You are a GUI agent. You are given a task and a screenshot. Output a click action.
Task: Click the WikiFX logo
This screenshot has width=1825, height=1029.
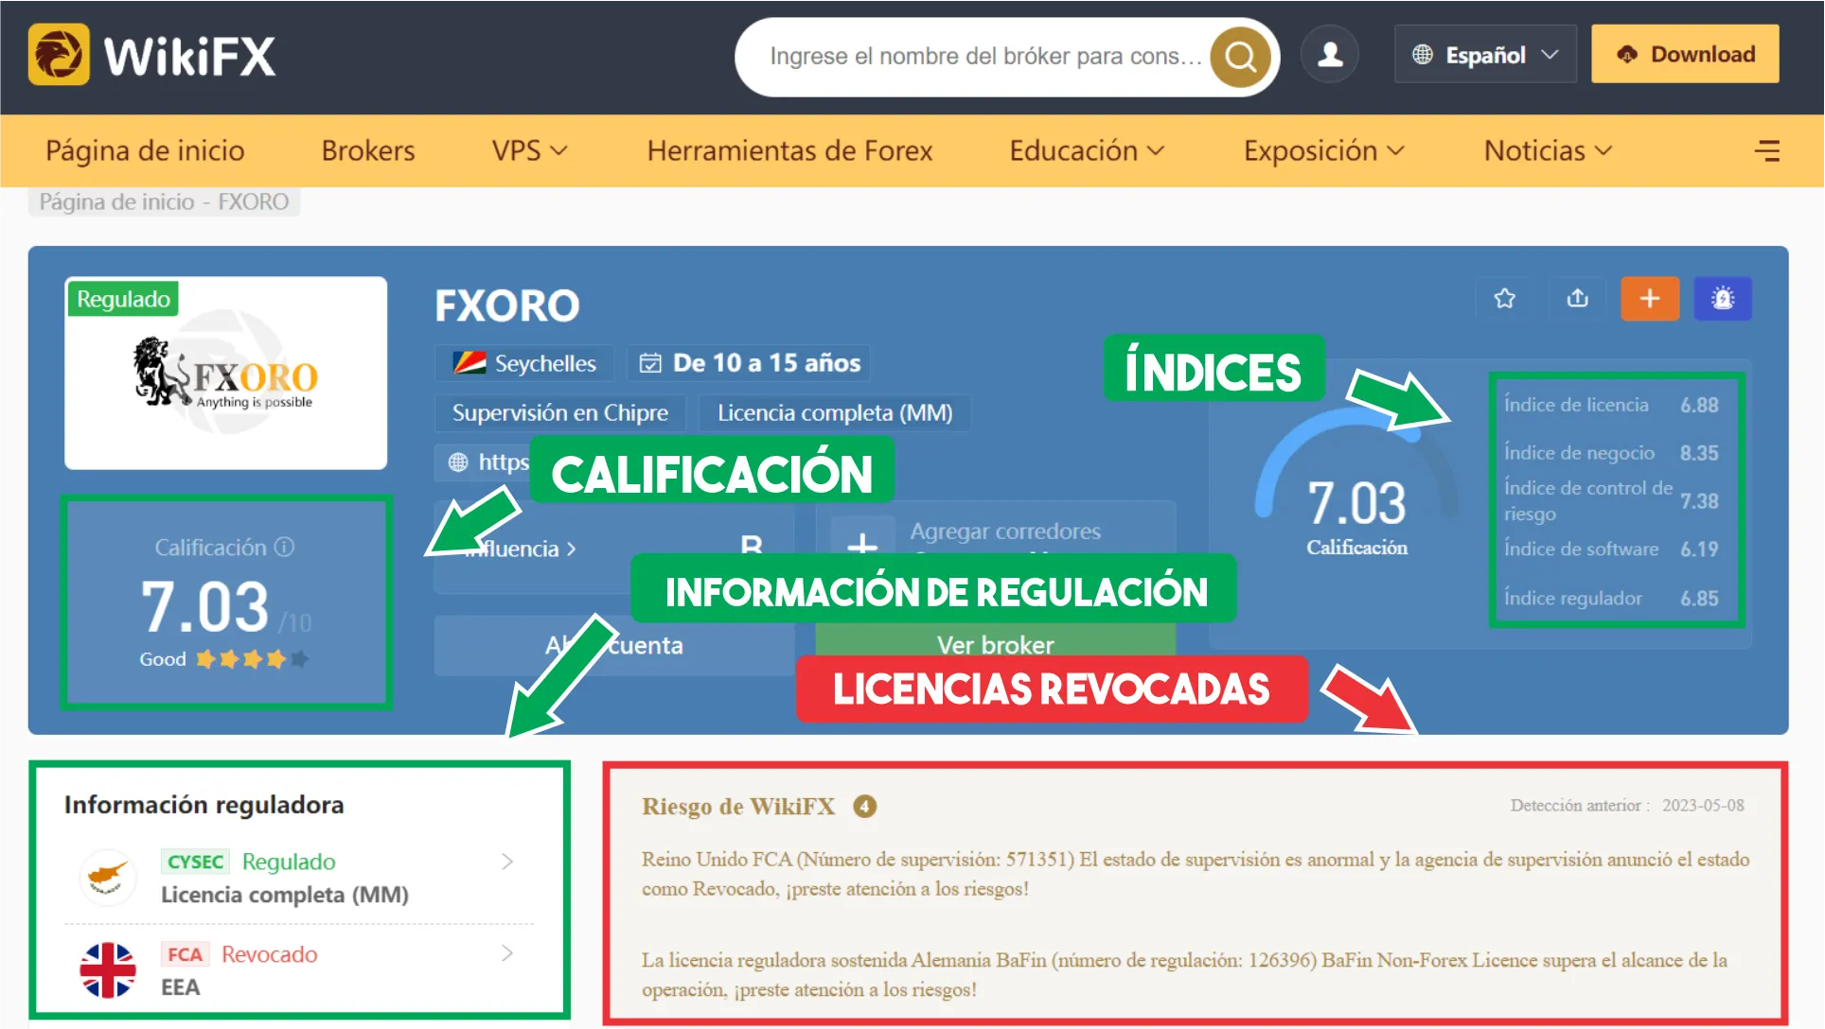click(x=151, y=55)
